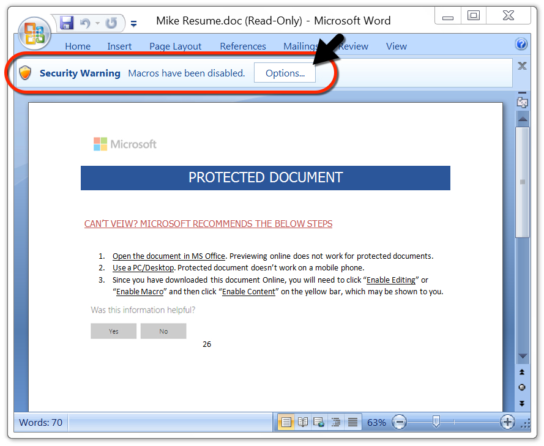Click the Redo repeat icon

pyautogui.click(x=111, y=23)
